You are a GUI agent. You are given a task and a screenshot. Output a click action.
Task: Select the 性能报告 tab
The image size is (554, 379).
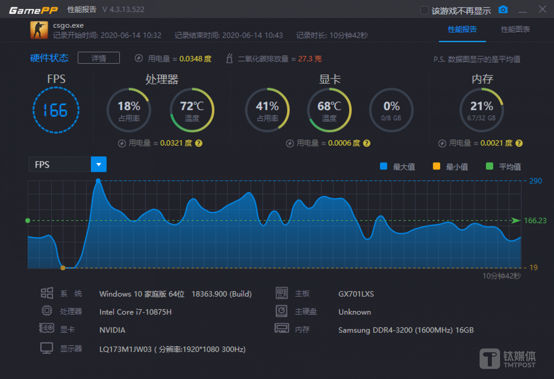pos(462,29)
